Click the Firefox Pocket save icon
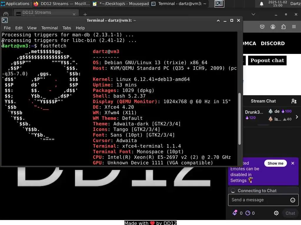The image size is (301, 225). click(x=262, y=27)
